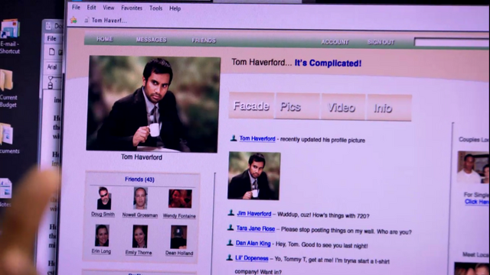The height and width of the screenshot is (275, 490).
Task: Click Erin Long's friend photo
Action: (x=102, y=236)
